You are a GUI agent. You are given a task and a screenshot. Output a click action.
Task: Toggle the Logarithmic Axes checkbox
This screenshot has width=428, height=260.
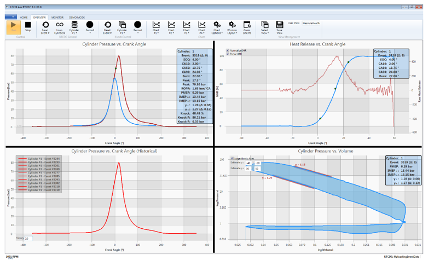[232, 158]
